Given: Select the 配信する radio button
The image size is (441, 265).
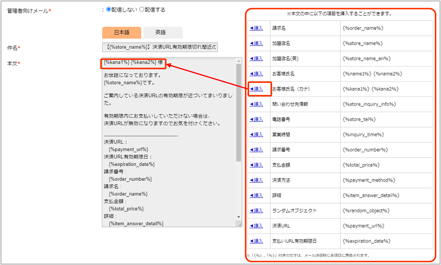Looking at the screenshot, I should tap(142, 10).
